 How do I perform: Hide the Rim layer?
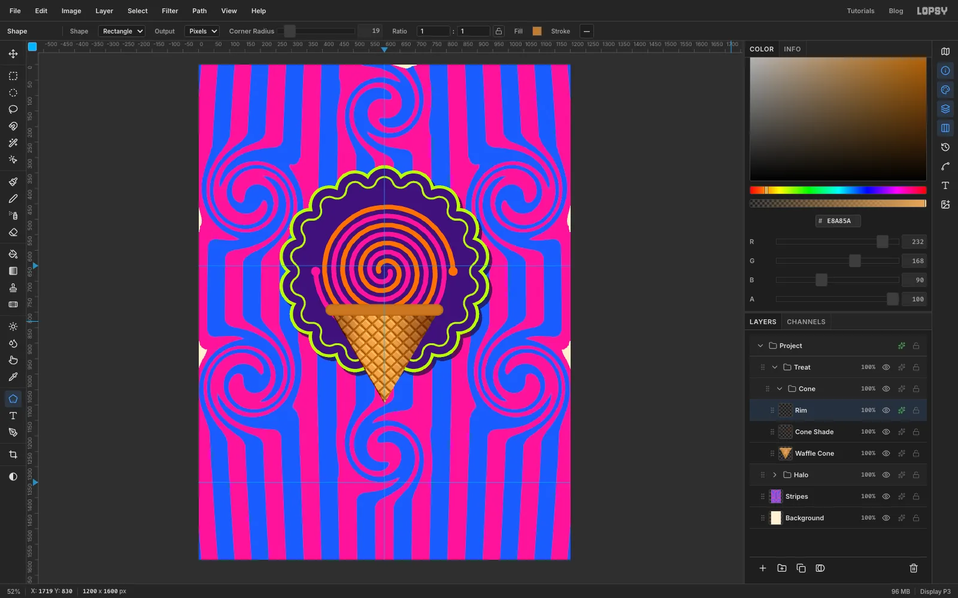pos(886,410)
